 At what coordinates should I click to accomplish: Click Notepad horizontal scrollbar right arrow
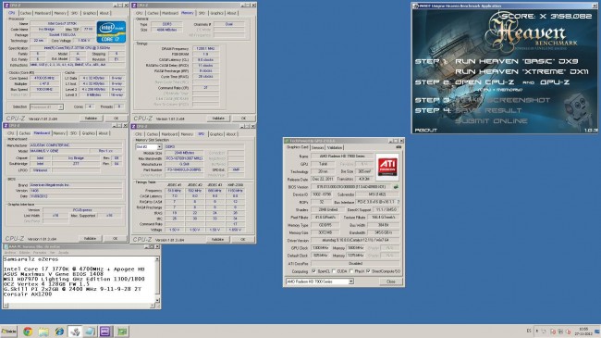pyautogui.click(x=153, y=306)
